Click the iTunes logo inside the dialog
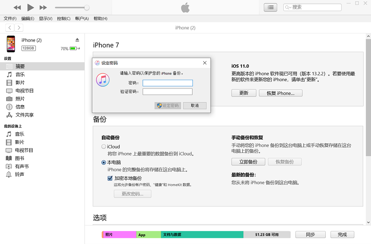The image size is (371, 244). click(103, 80)
